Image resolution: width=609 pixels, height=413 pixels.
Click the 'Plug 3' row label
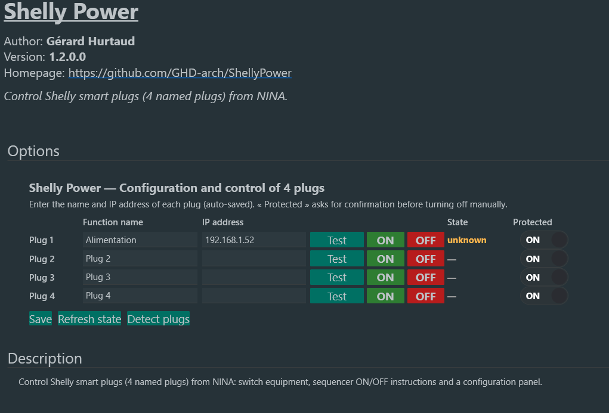(42, 278)
